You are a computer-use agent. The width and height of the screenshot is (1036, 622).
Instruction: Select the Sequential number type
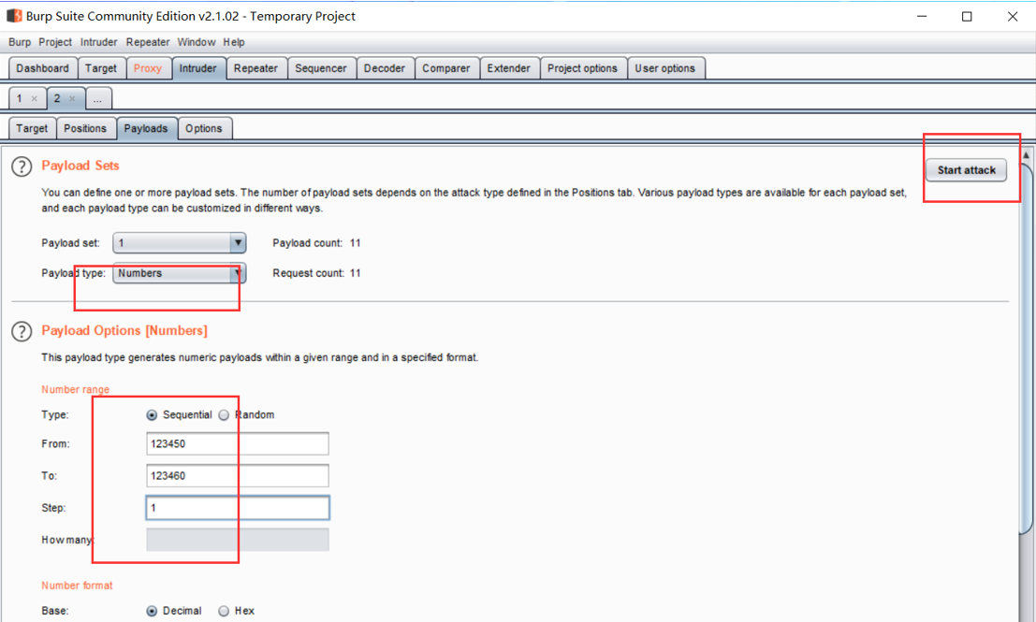click(152, 415)
